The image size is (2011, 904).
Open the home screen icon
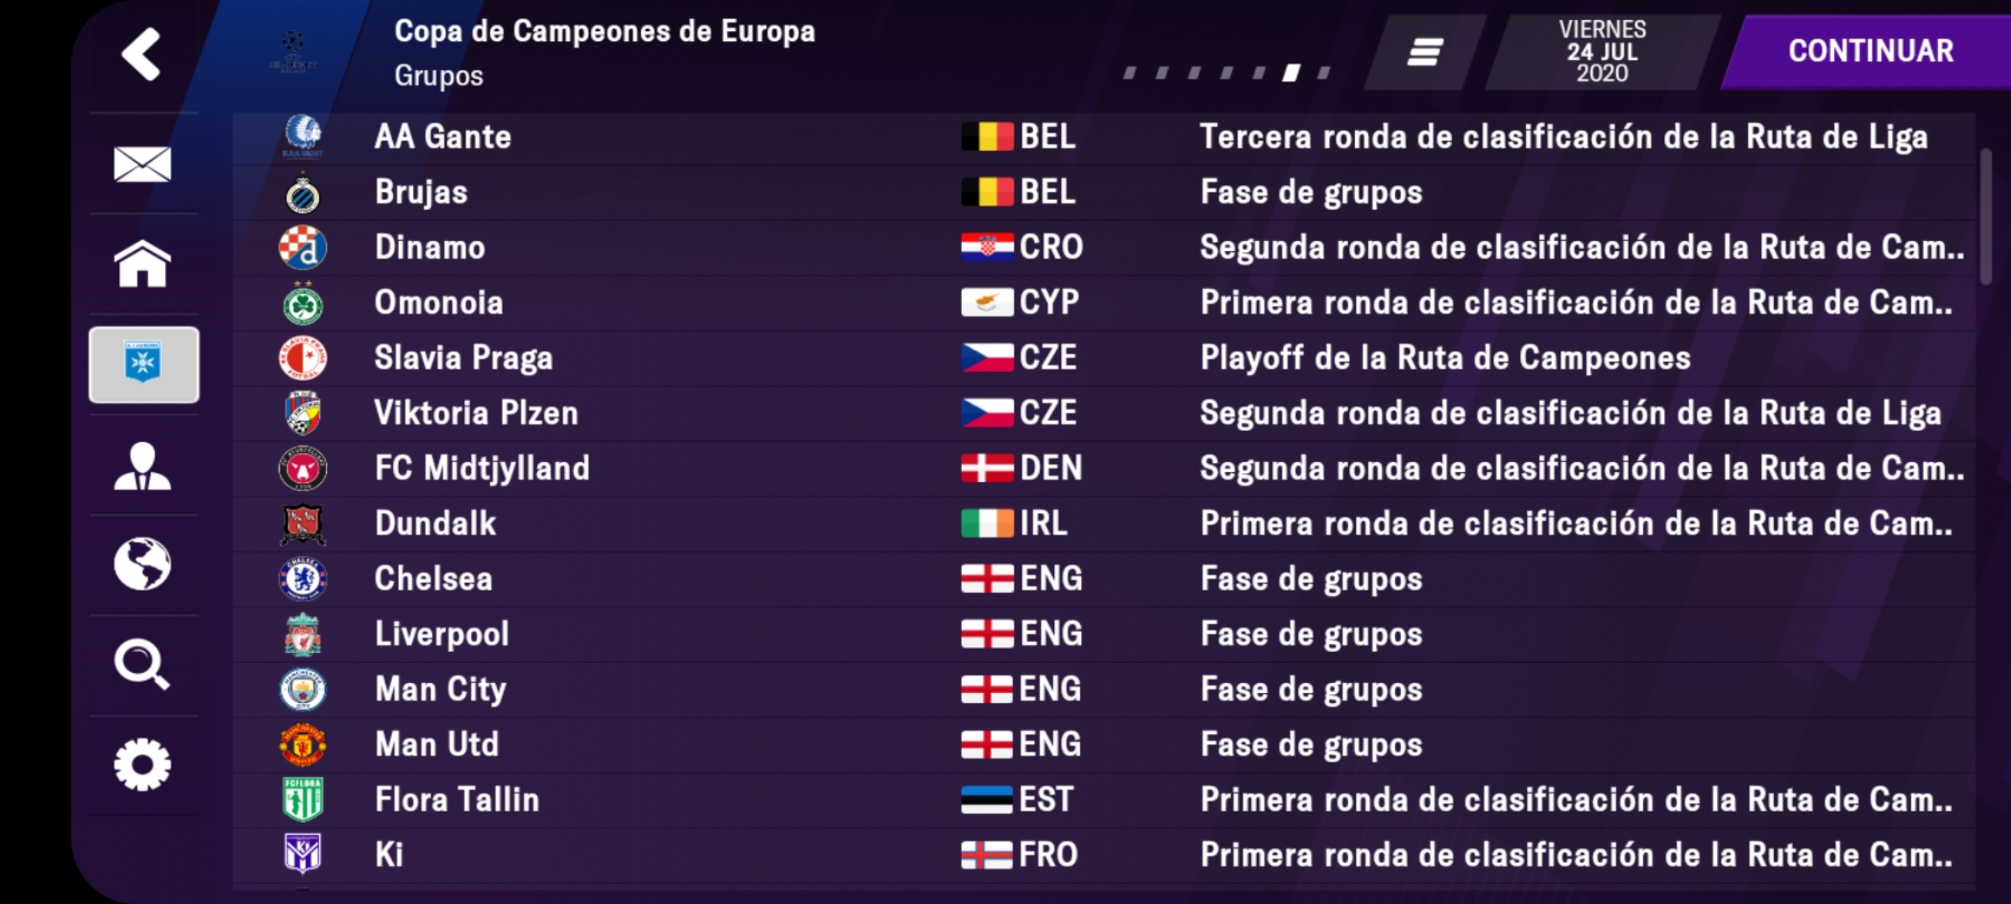pyautogui.click(x=142, y=264)
